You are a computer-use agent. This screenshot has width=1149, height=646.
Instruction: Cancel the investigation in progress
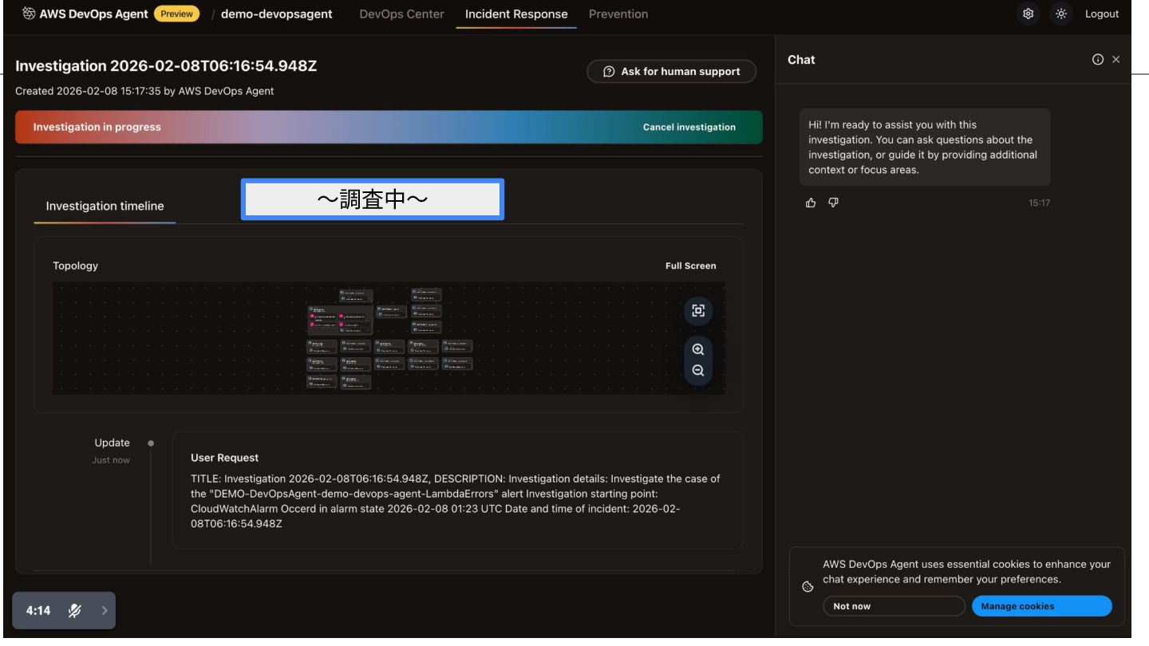click(x=689, y=127)
